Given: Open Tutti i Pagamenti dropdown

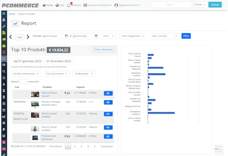Looking at the screenshot, I should (133, 36).
